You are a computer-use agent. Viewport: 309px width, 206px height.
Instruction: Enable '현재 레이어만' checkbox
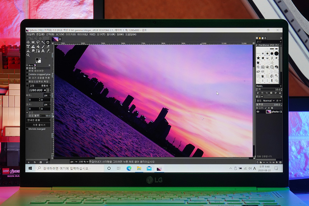click(27, 71)
